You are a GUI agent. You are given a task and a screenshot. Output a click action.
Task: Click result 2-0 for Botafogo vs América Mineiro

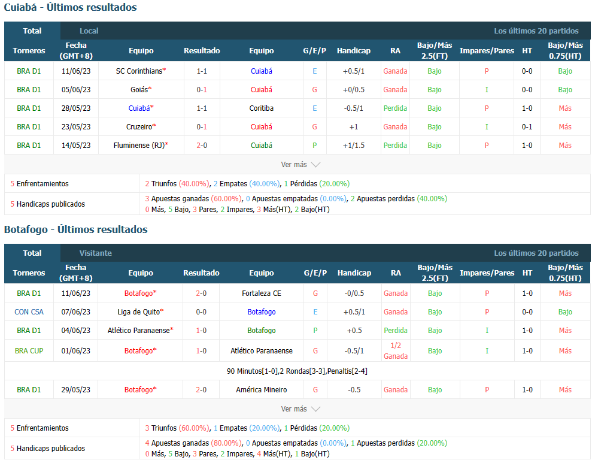coord(201,390)
